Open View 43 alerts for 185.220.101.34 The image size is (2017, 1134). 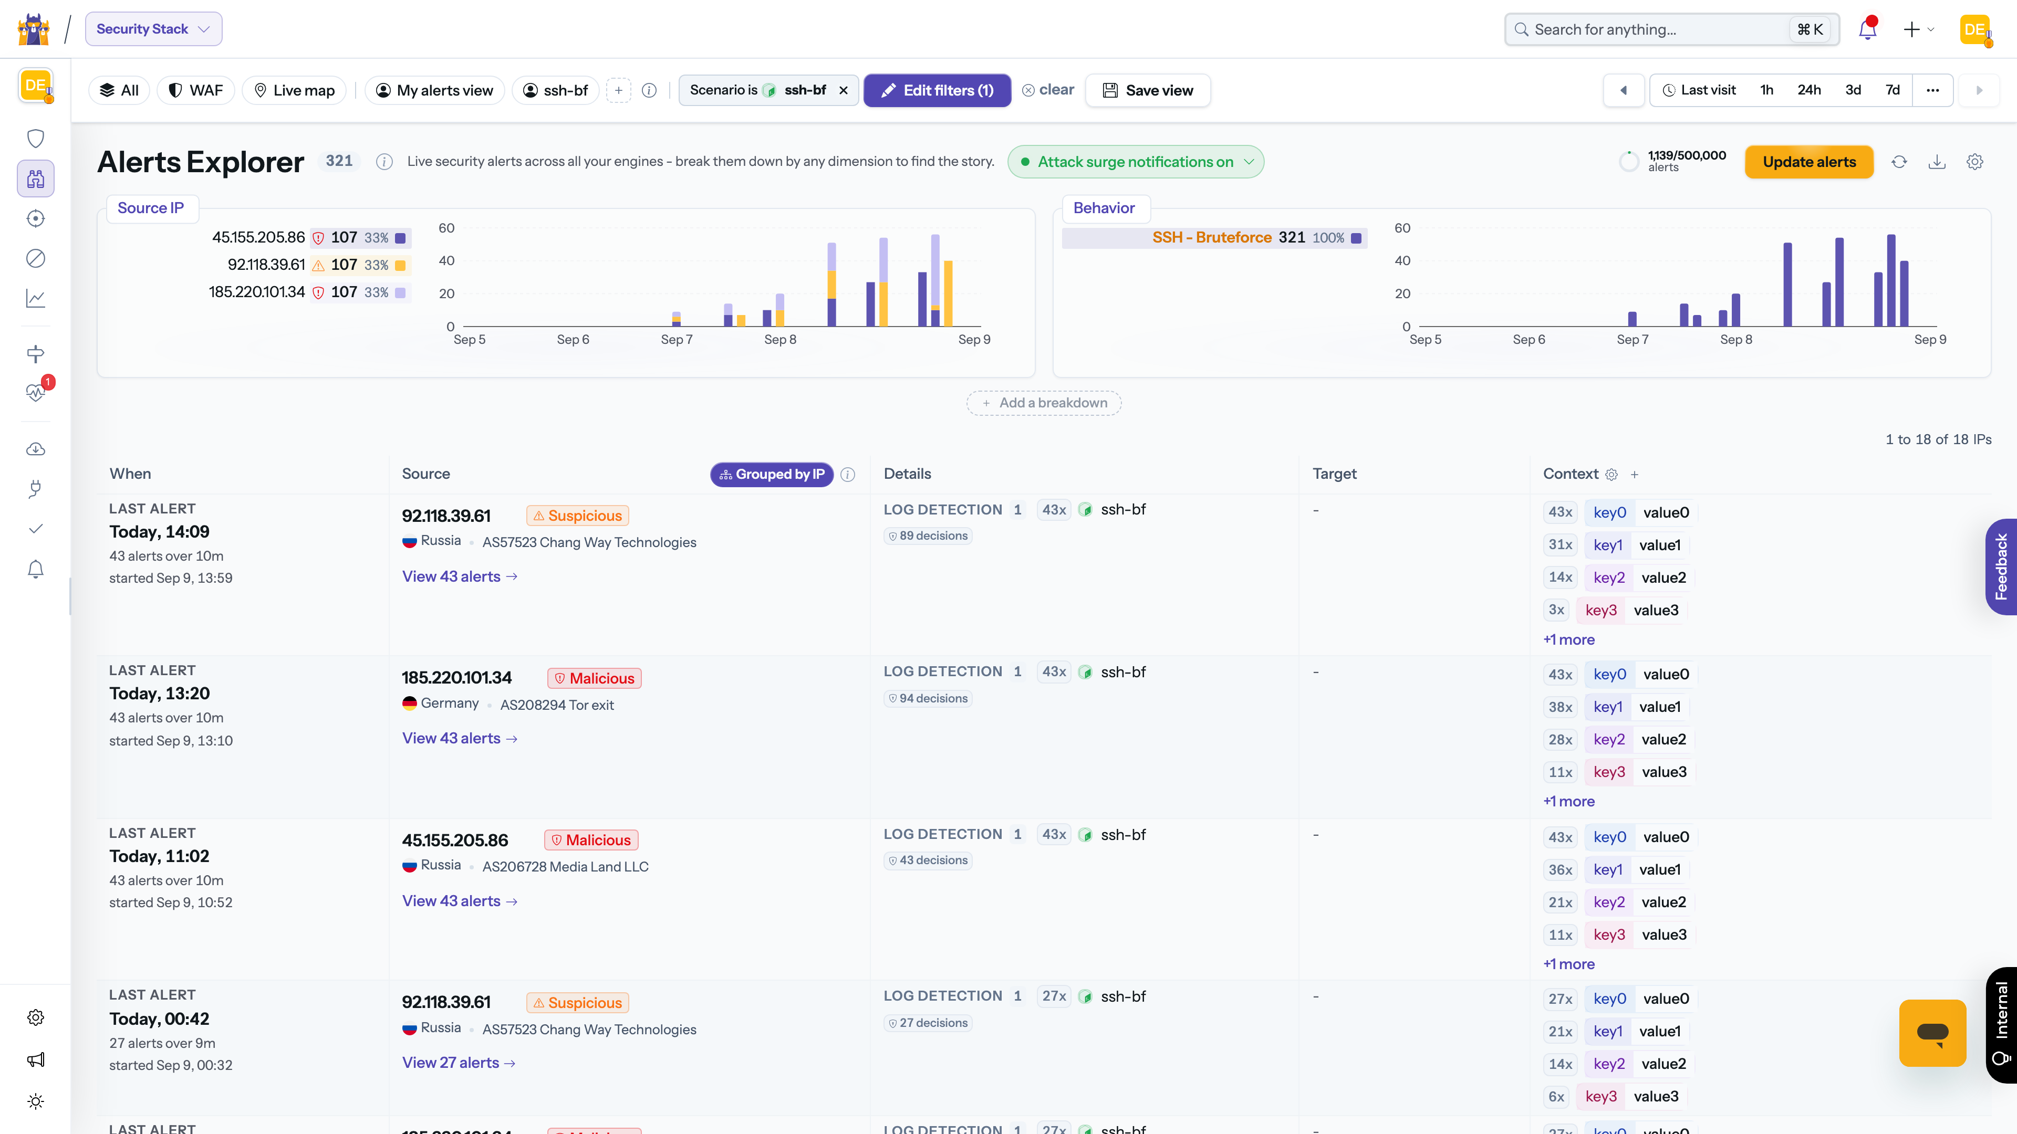461,738
